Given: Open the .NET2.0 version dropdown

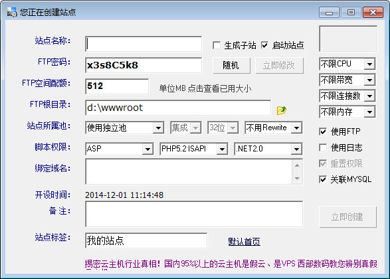Looking at the screenshot, I should (296, 149).
